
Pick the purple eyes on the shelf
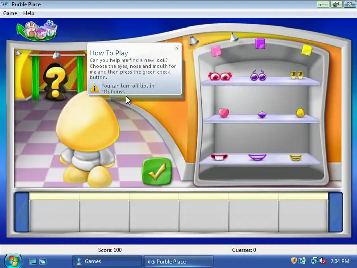(258, 75)
